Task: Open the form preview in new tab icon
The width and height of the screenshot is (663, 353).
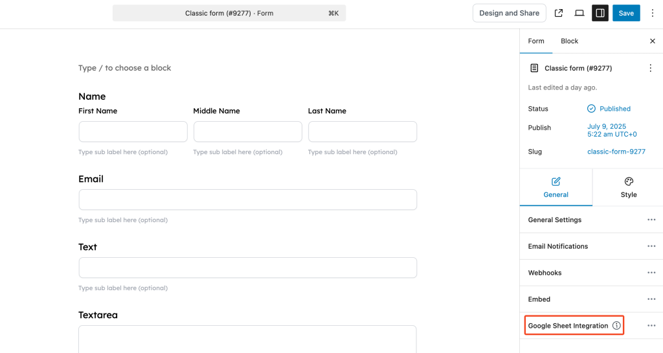Action: click(x=559, y=13)
